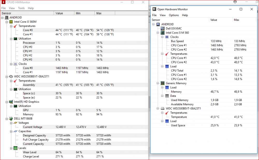Collapse the Intel Core i5 M 560 node
259x160 pixels.
click(x=158, y=33)
